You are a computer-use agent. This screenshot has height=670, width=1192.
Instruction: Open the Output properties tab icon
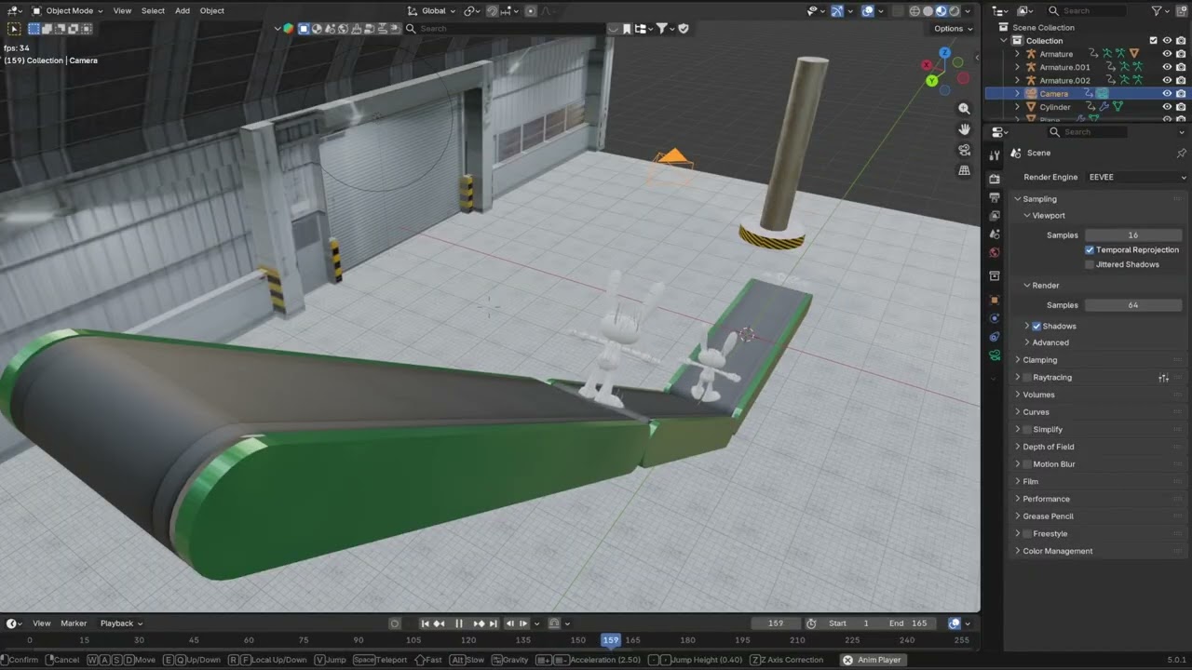point(995,197)
